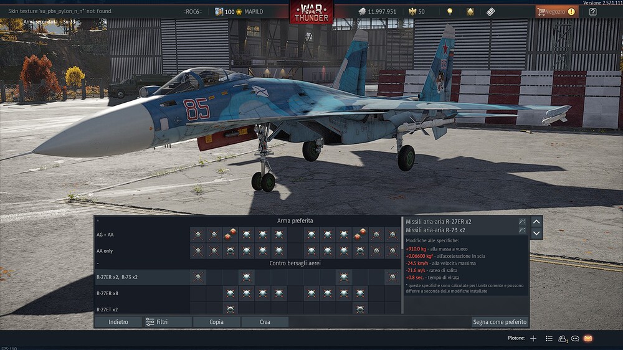Click the -24.5 km/h speed value
Image resolution: width=623 pixels, height=350 pixels.
click(417, 263)
